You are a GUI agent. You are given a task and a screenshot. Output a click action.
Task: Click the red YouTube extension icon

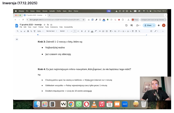pyautogui.click(x=119, y=20)
